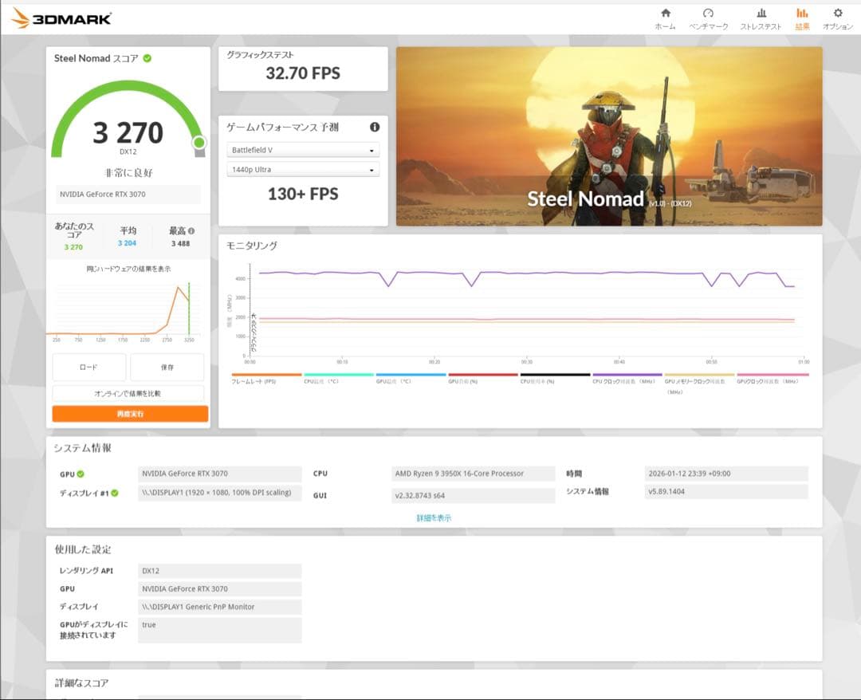Screen dimensions: 861x700
Task: Click the info icon next to 最高 score
Action: pyautogui.click(x=191, y=231)
